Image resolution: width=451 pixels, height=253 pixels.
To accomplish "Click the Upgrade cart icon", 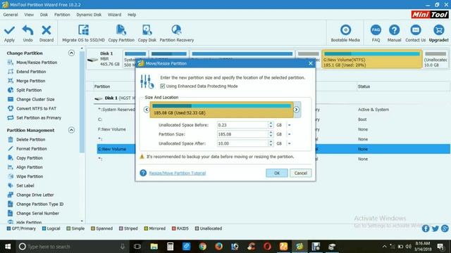I will coord(438,30).
